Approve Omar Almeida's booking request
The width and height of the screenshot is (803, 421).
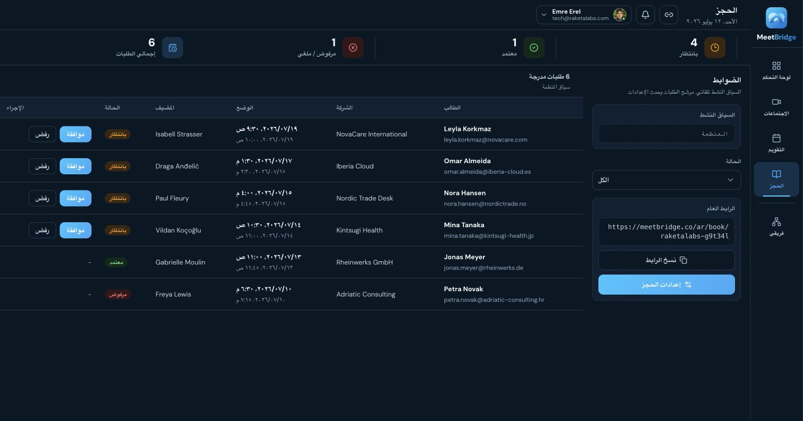pyautogui.click(x=75, y=167)
